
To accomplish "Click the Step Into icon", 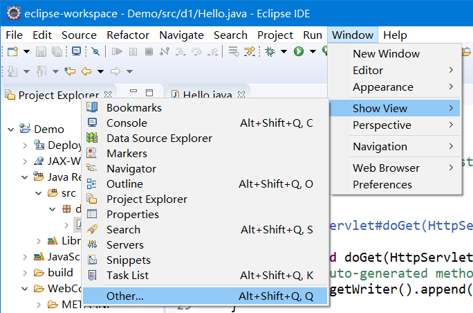I will [x=180, y=52].
